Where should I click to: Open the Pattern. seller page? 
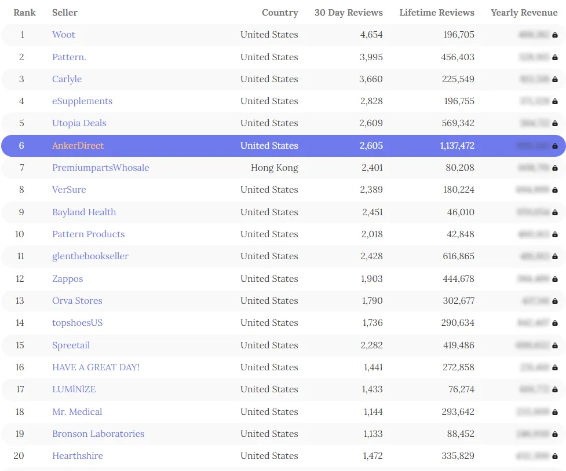tap(69, 57)
